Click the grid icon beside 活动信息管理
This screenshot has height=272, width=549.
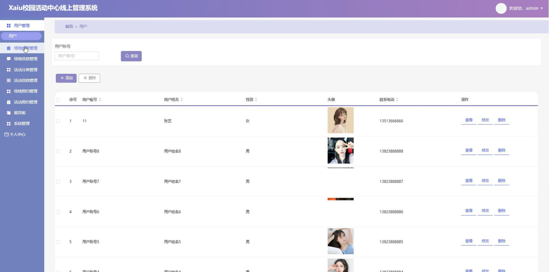(9, 80)
